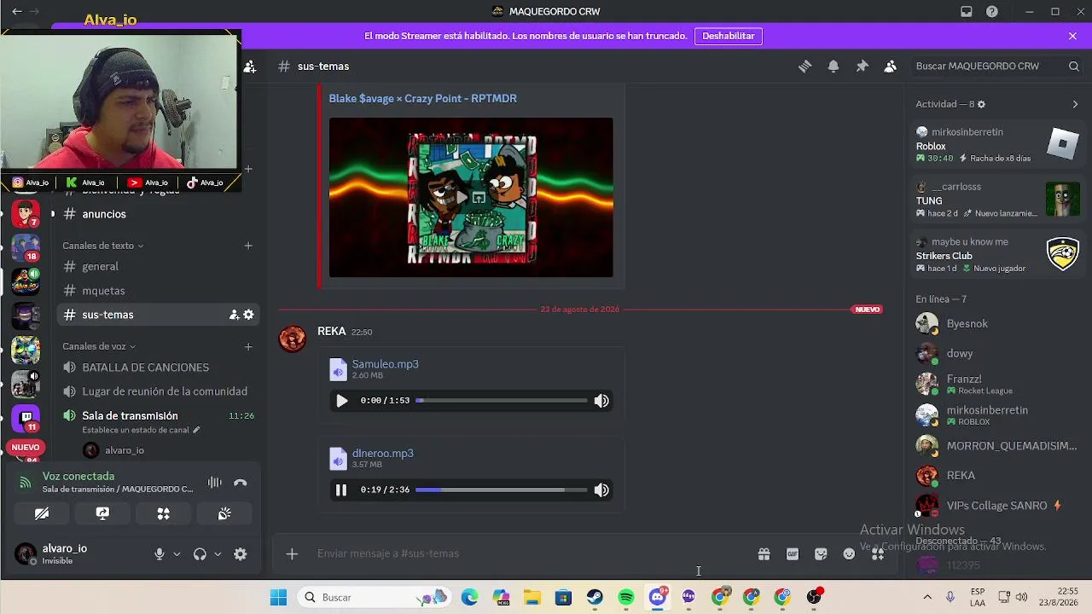Play the Samuleo.mp3 audio
This screenshot has height=614, width=1092.
[341, 401]
